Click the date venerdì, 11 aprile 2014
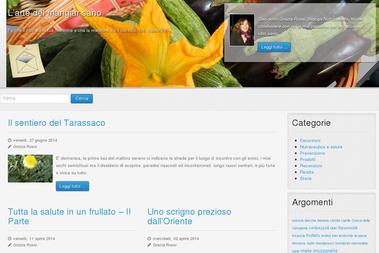The height and width of the screenshot is (253, 379). (x=34, y=238)
